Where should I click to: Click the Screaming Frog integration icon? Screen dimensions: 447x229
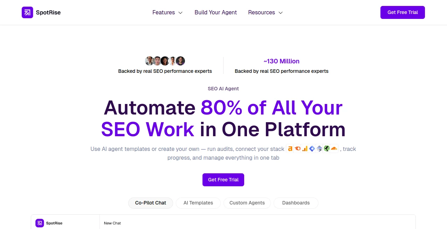(x=326, y=148)
